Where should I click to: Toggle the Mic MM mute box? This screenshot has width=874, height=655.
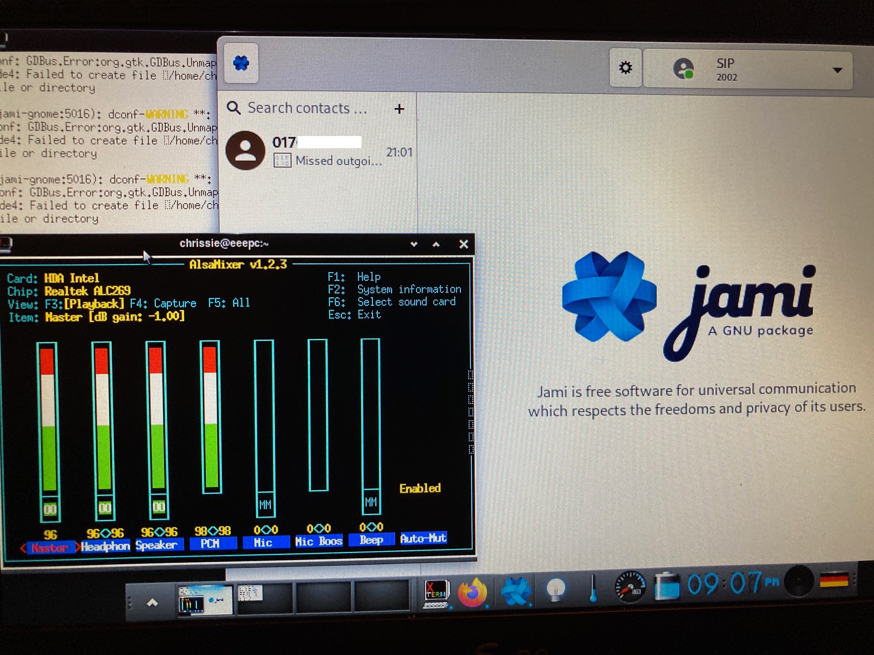265,505
